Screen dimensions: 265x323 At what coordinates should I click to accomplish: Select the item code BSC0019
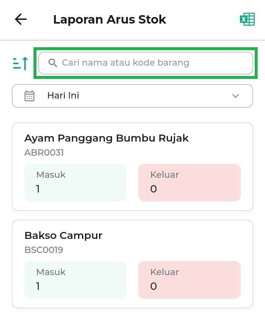(x=44, y=250)
